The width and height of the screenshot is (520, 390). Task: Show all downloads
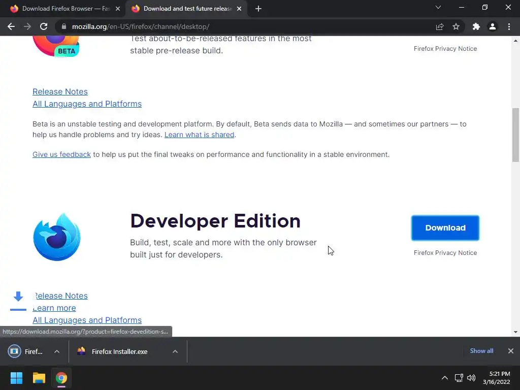(481, 351)
